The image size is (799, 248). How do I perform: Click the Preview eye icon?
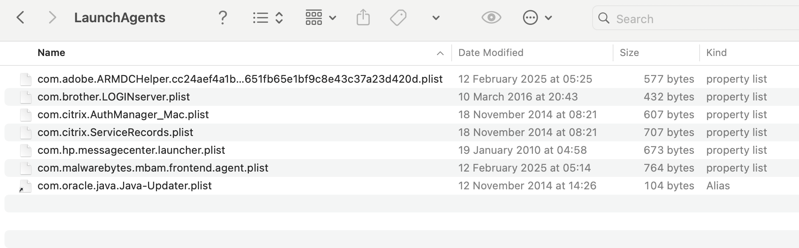tap(491, 18)
